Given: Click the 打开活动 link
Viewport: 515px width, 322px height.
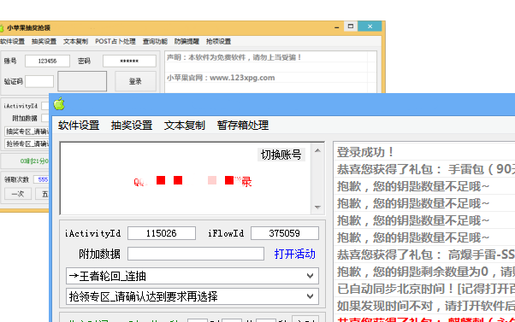Looking at the screenshot, I should pos(294,254).
